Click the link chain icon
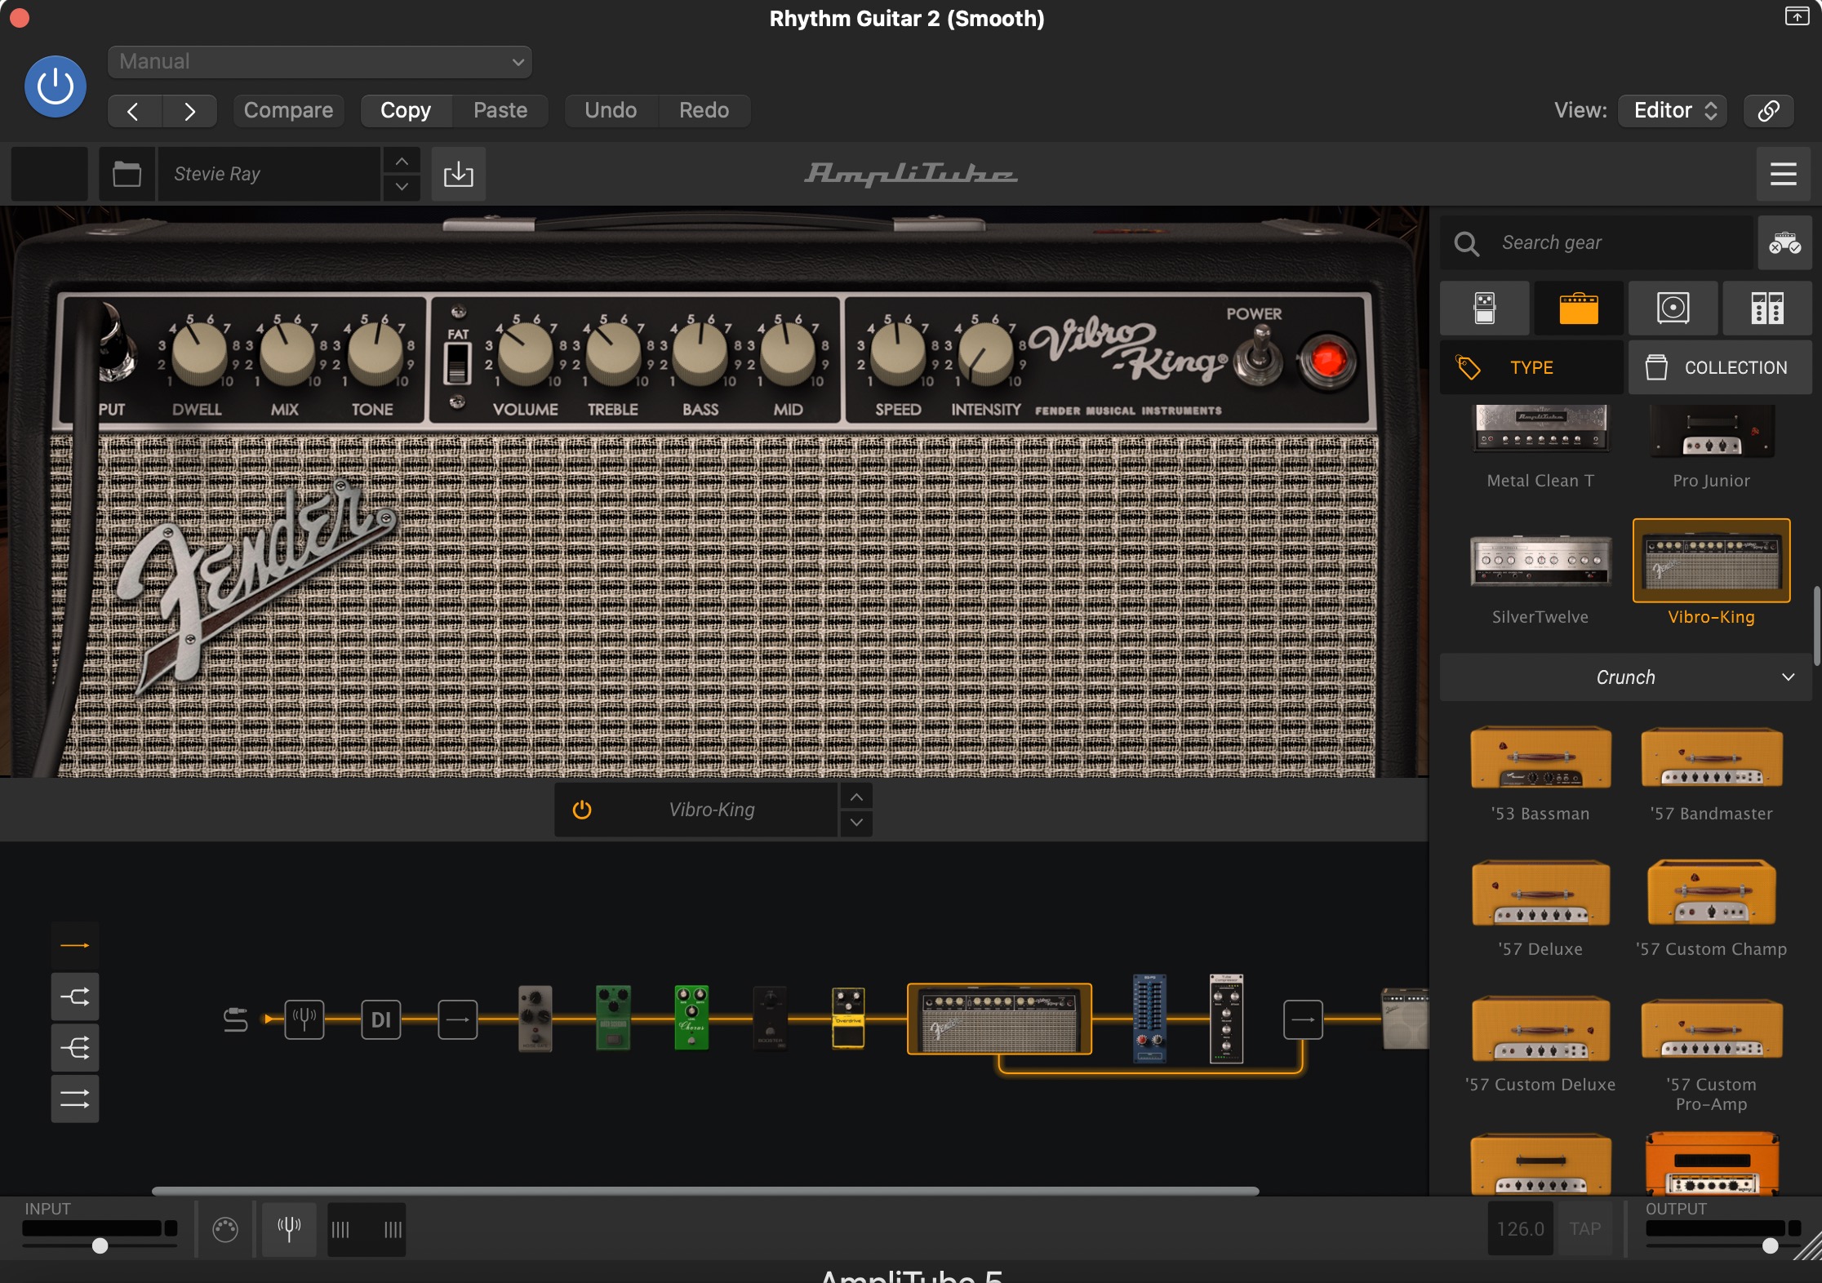Image resolution: width=1822 pixels, height=1283 pixels. point(1768,110)
